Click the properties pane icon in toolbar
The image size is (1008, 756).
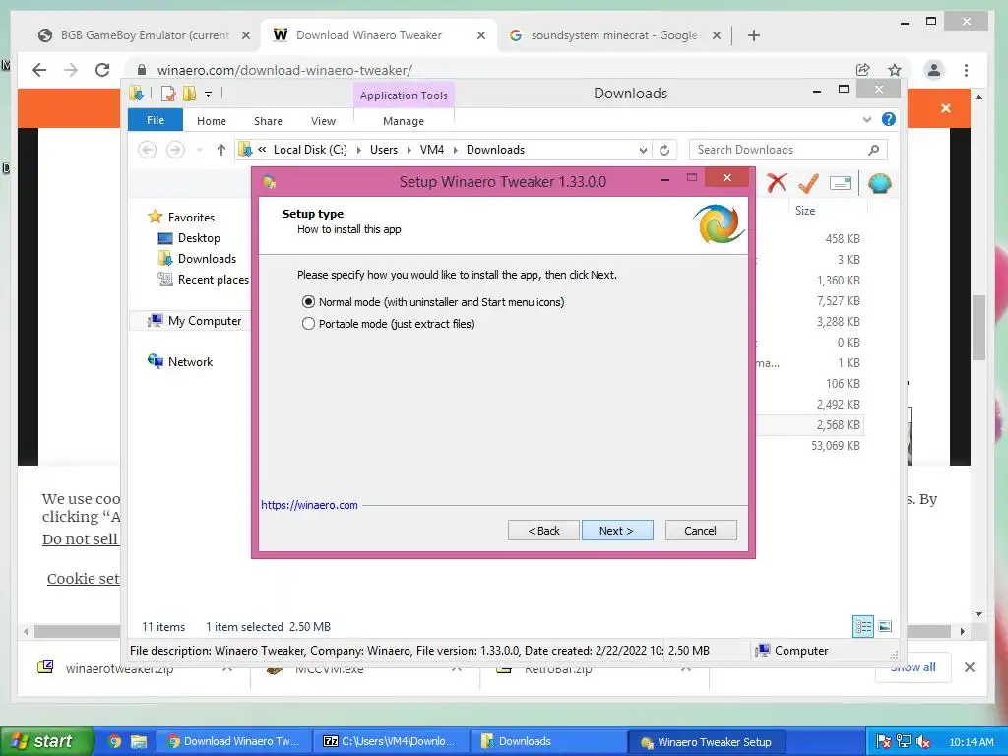(x=841, y=184)
